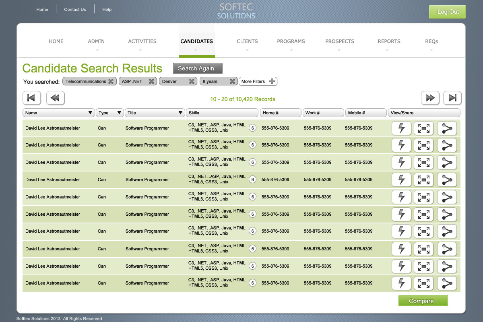Click the Log Out button
Screen dimensions: 483x322
click(447, 12)
